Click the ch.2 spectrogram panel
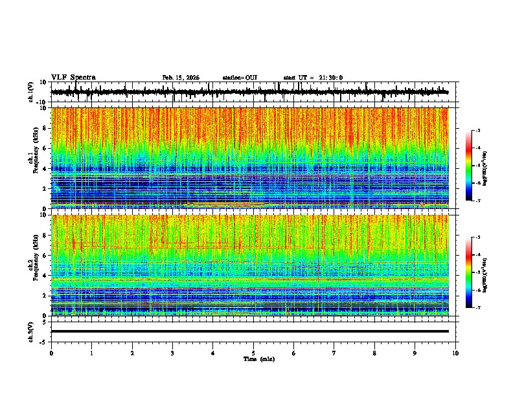Screen dimensions: 513x396 pos(250,265)
